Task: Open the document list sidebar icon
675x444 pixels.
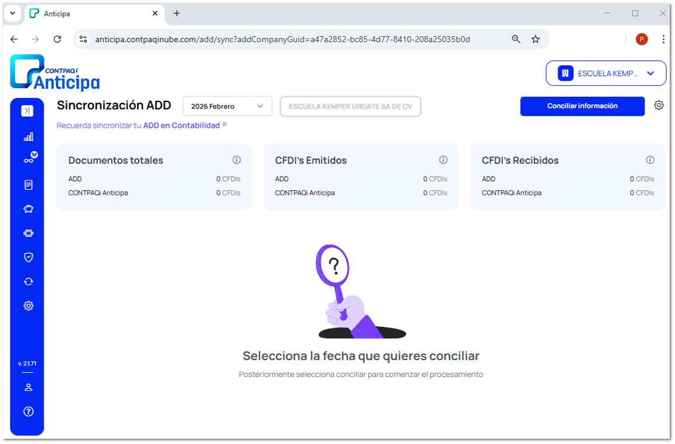Action: click(29, 185)
